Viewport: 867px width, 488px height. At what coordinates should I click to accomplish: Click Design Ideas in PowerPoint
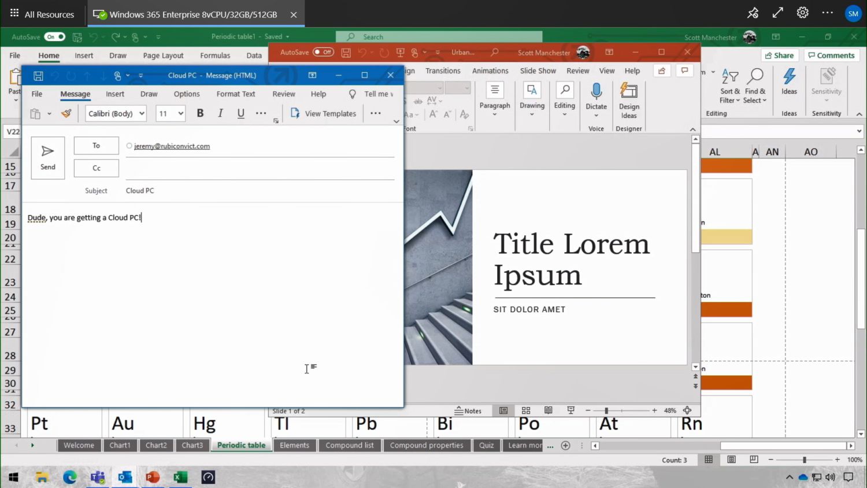(629, 101)
